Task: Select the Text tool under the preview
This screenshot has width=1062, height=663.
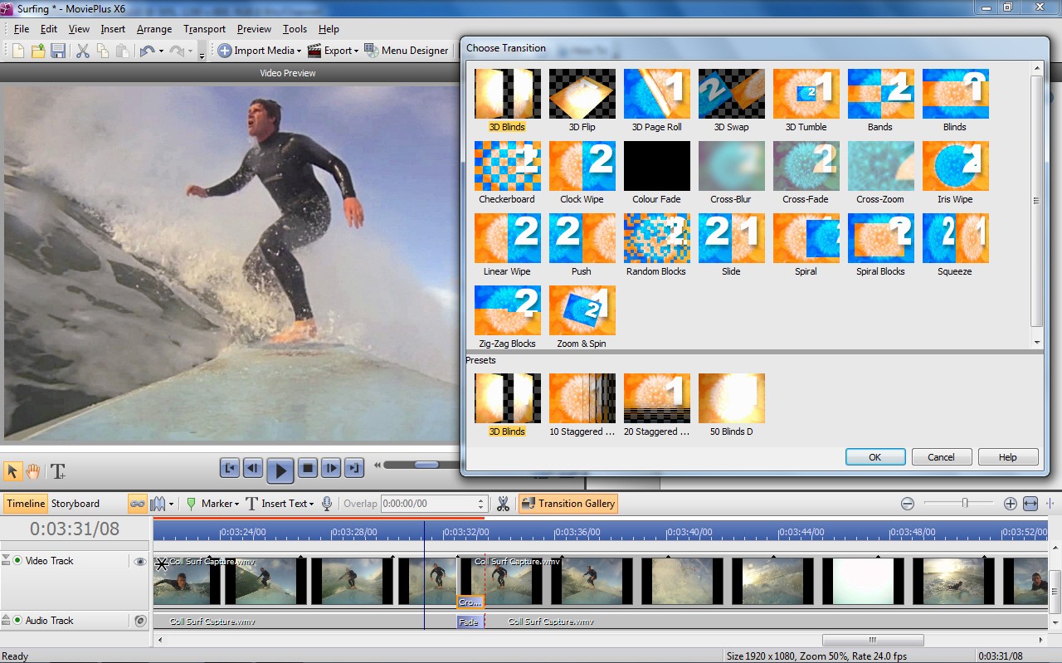Action: tap(57, 471)
